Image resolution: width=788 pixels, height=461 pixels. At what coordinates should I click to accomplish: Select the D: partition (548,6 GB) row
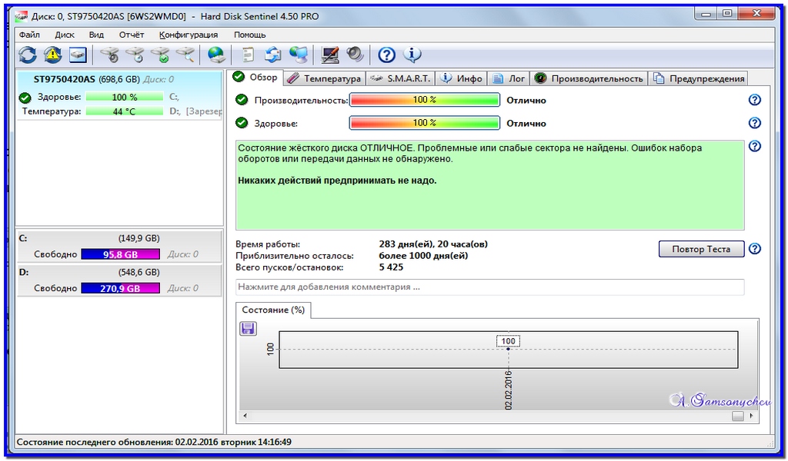[x=119, y=280]
